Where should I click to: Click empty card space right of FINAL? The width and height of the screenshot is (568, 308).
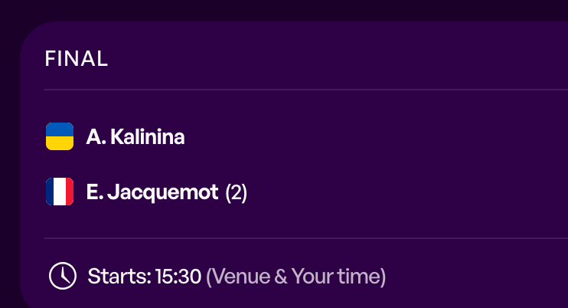344,59
